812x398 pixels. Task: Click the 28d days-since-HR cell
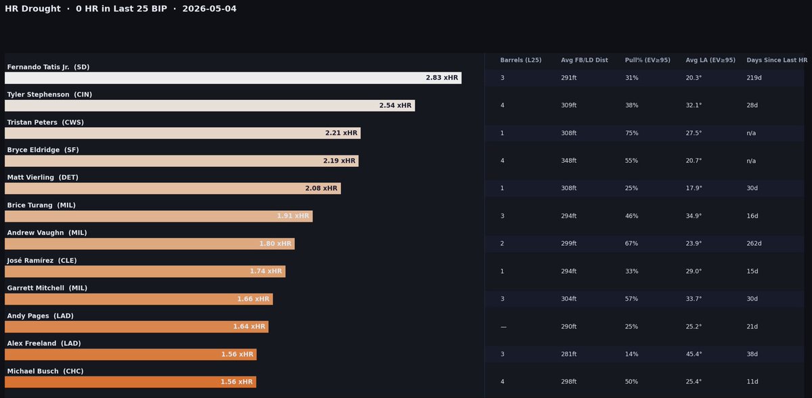click(x=752, y=105)
